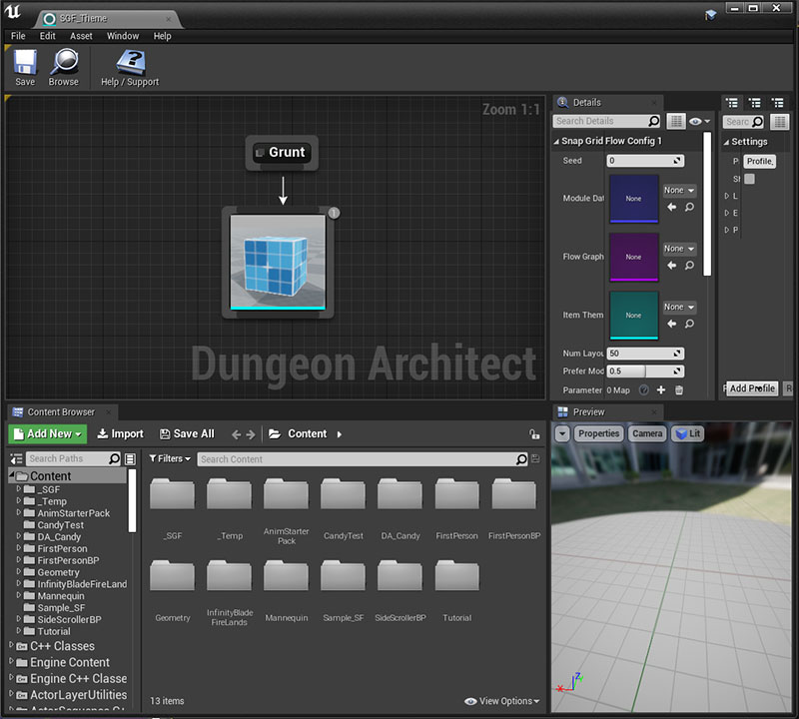This screenshot has height=719, width=799.
Task: Select the AnimStarterPack folder thumbnail
Action: (286, 494)
